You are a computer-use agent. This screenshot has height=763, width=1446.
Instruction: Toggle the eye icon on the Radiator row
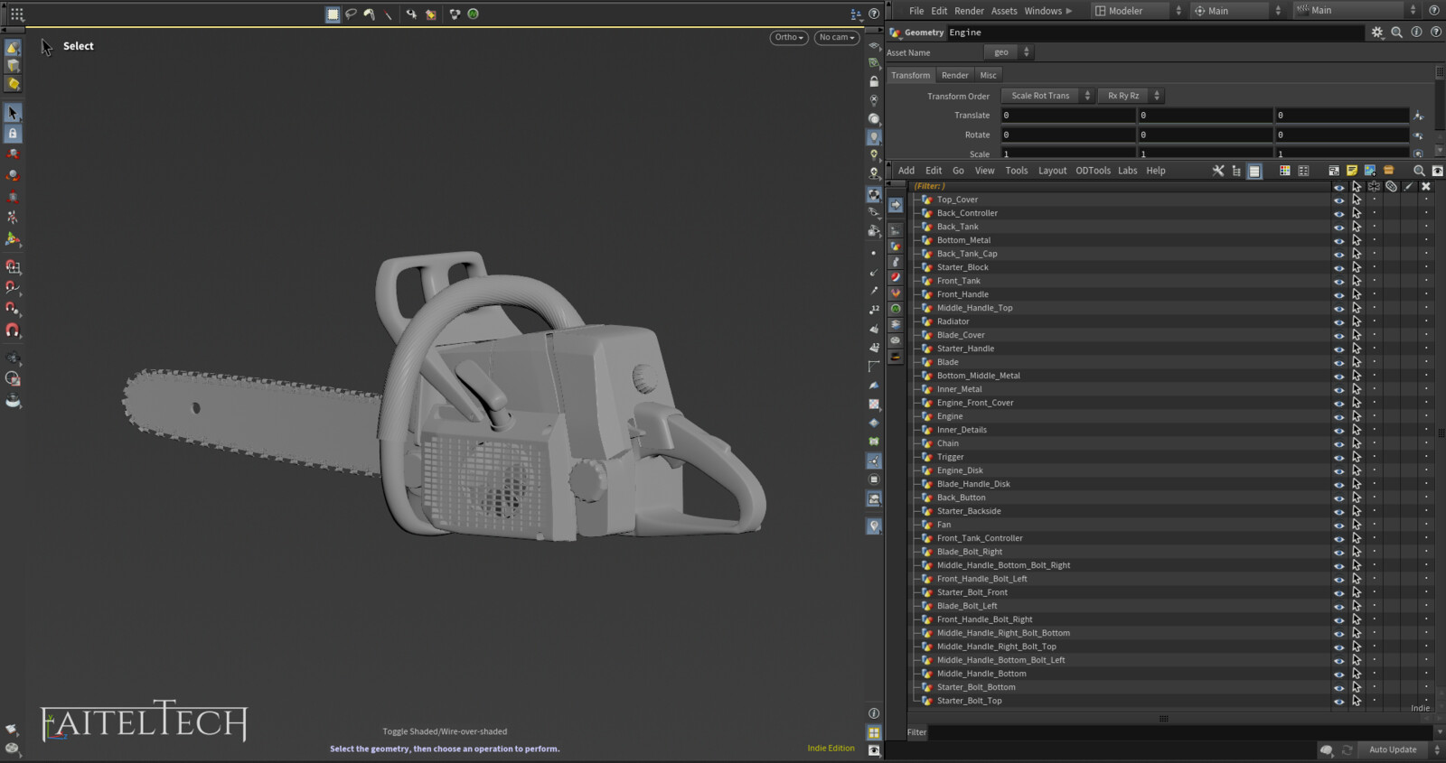[x=1338, y=321]
